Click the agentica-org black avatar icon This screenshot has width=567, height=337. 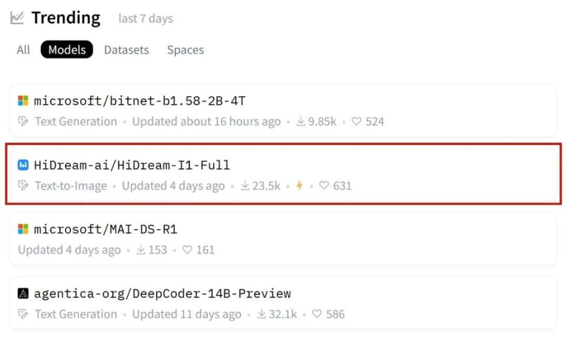point(23,293)
